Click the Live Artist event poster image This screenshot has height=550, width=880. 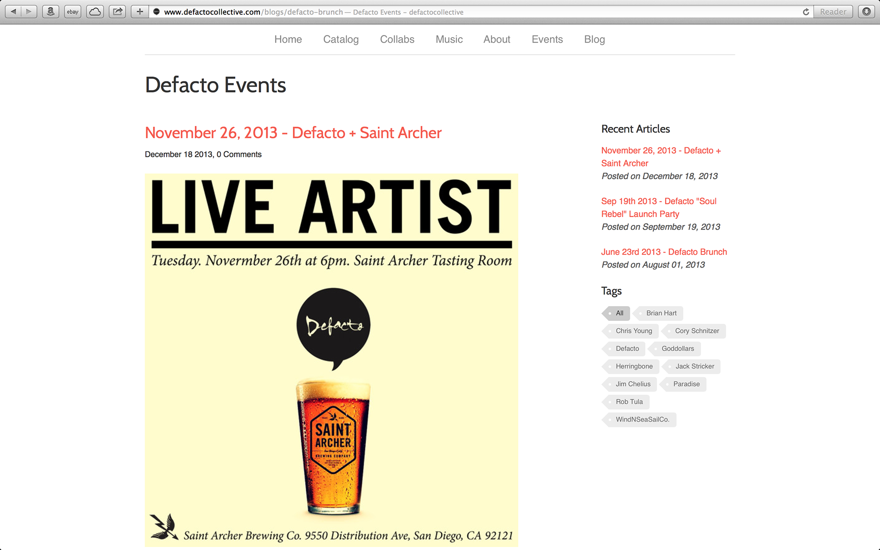(x=331, y=360)
